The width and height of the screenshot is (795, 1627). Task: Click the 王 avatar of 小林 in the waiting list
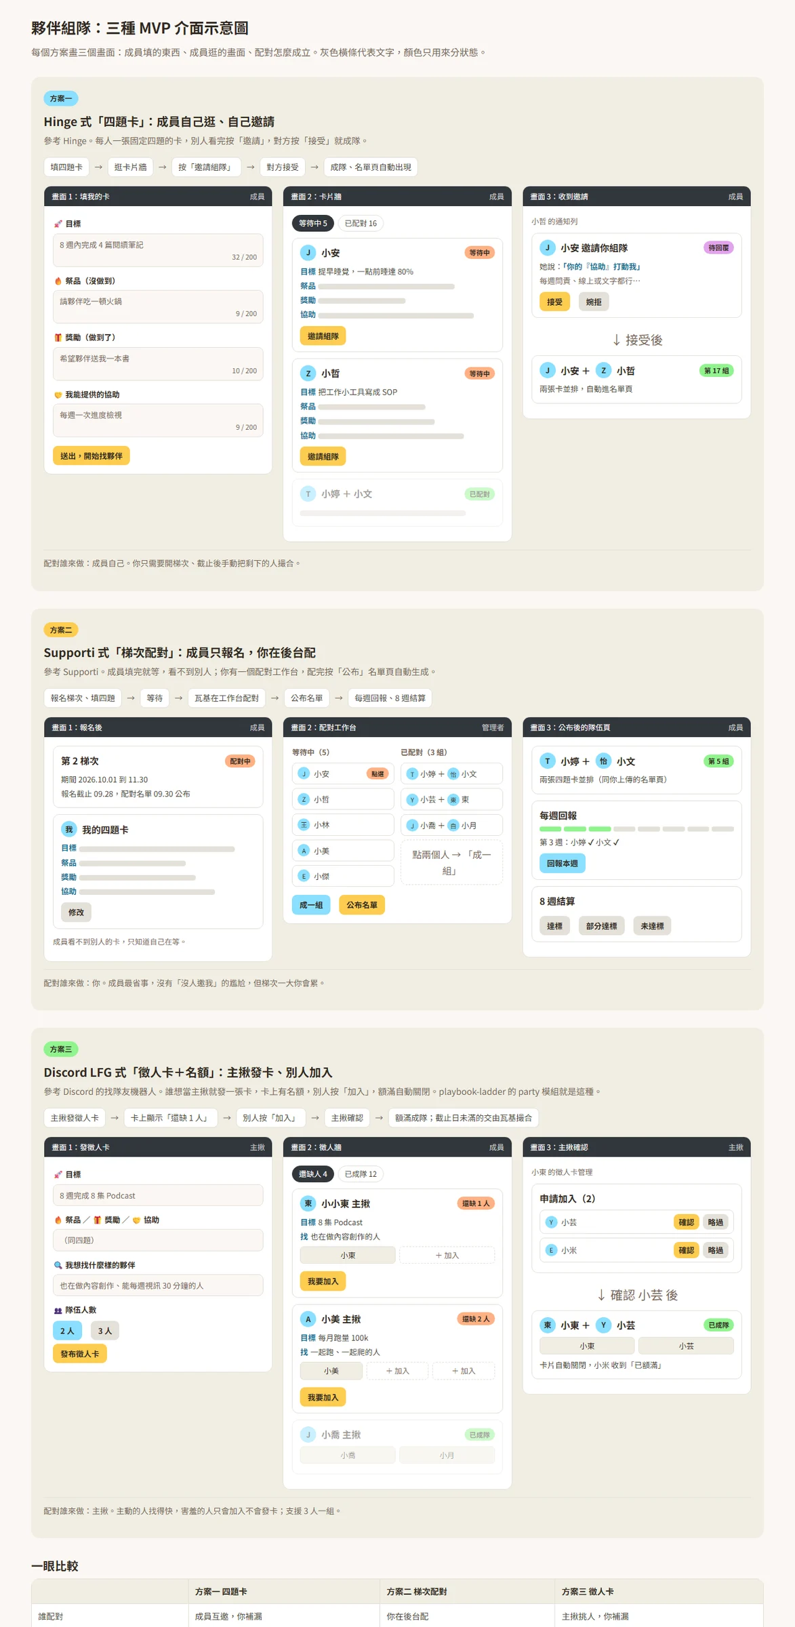coord(304,825)
